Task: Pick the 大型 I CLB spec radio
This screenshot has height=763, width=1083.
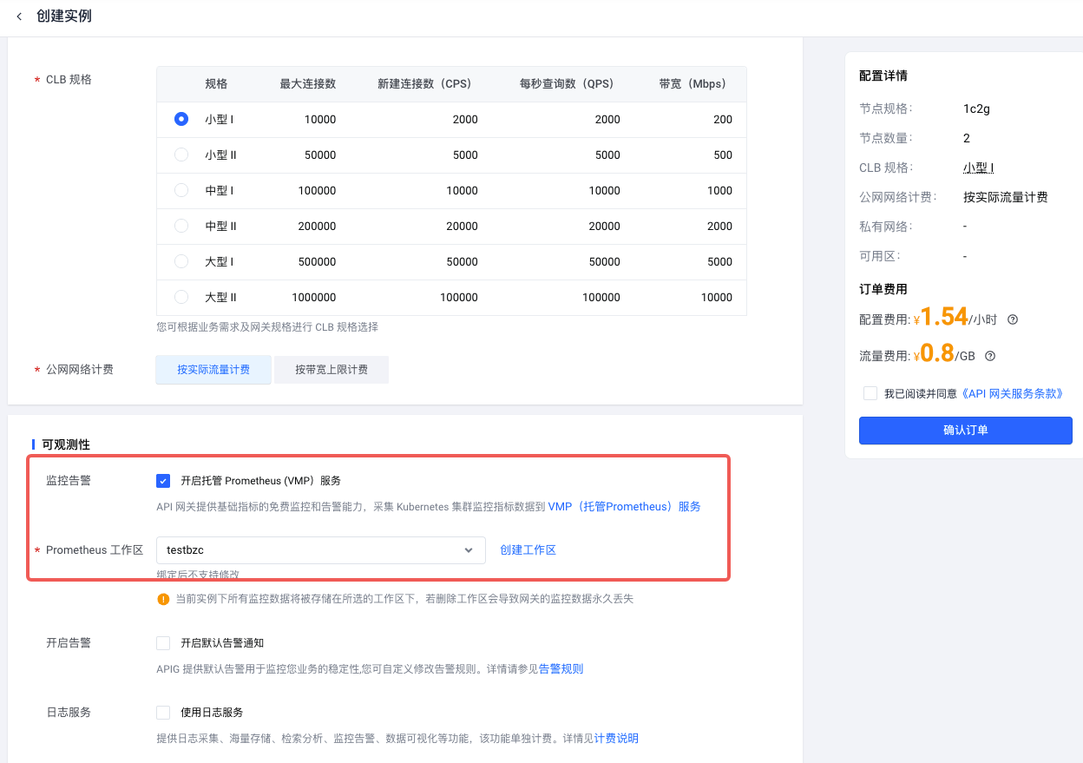Action: [181, 261]
